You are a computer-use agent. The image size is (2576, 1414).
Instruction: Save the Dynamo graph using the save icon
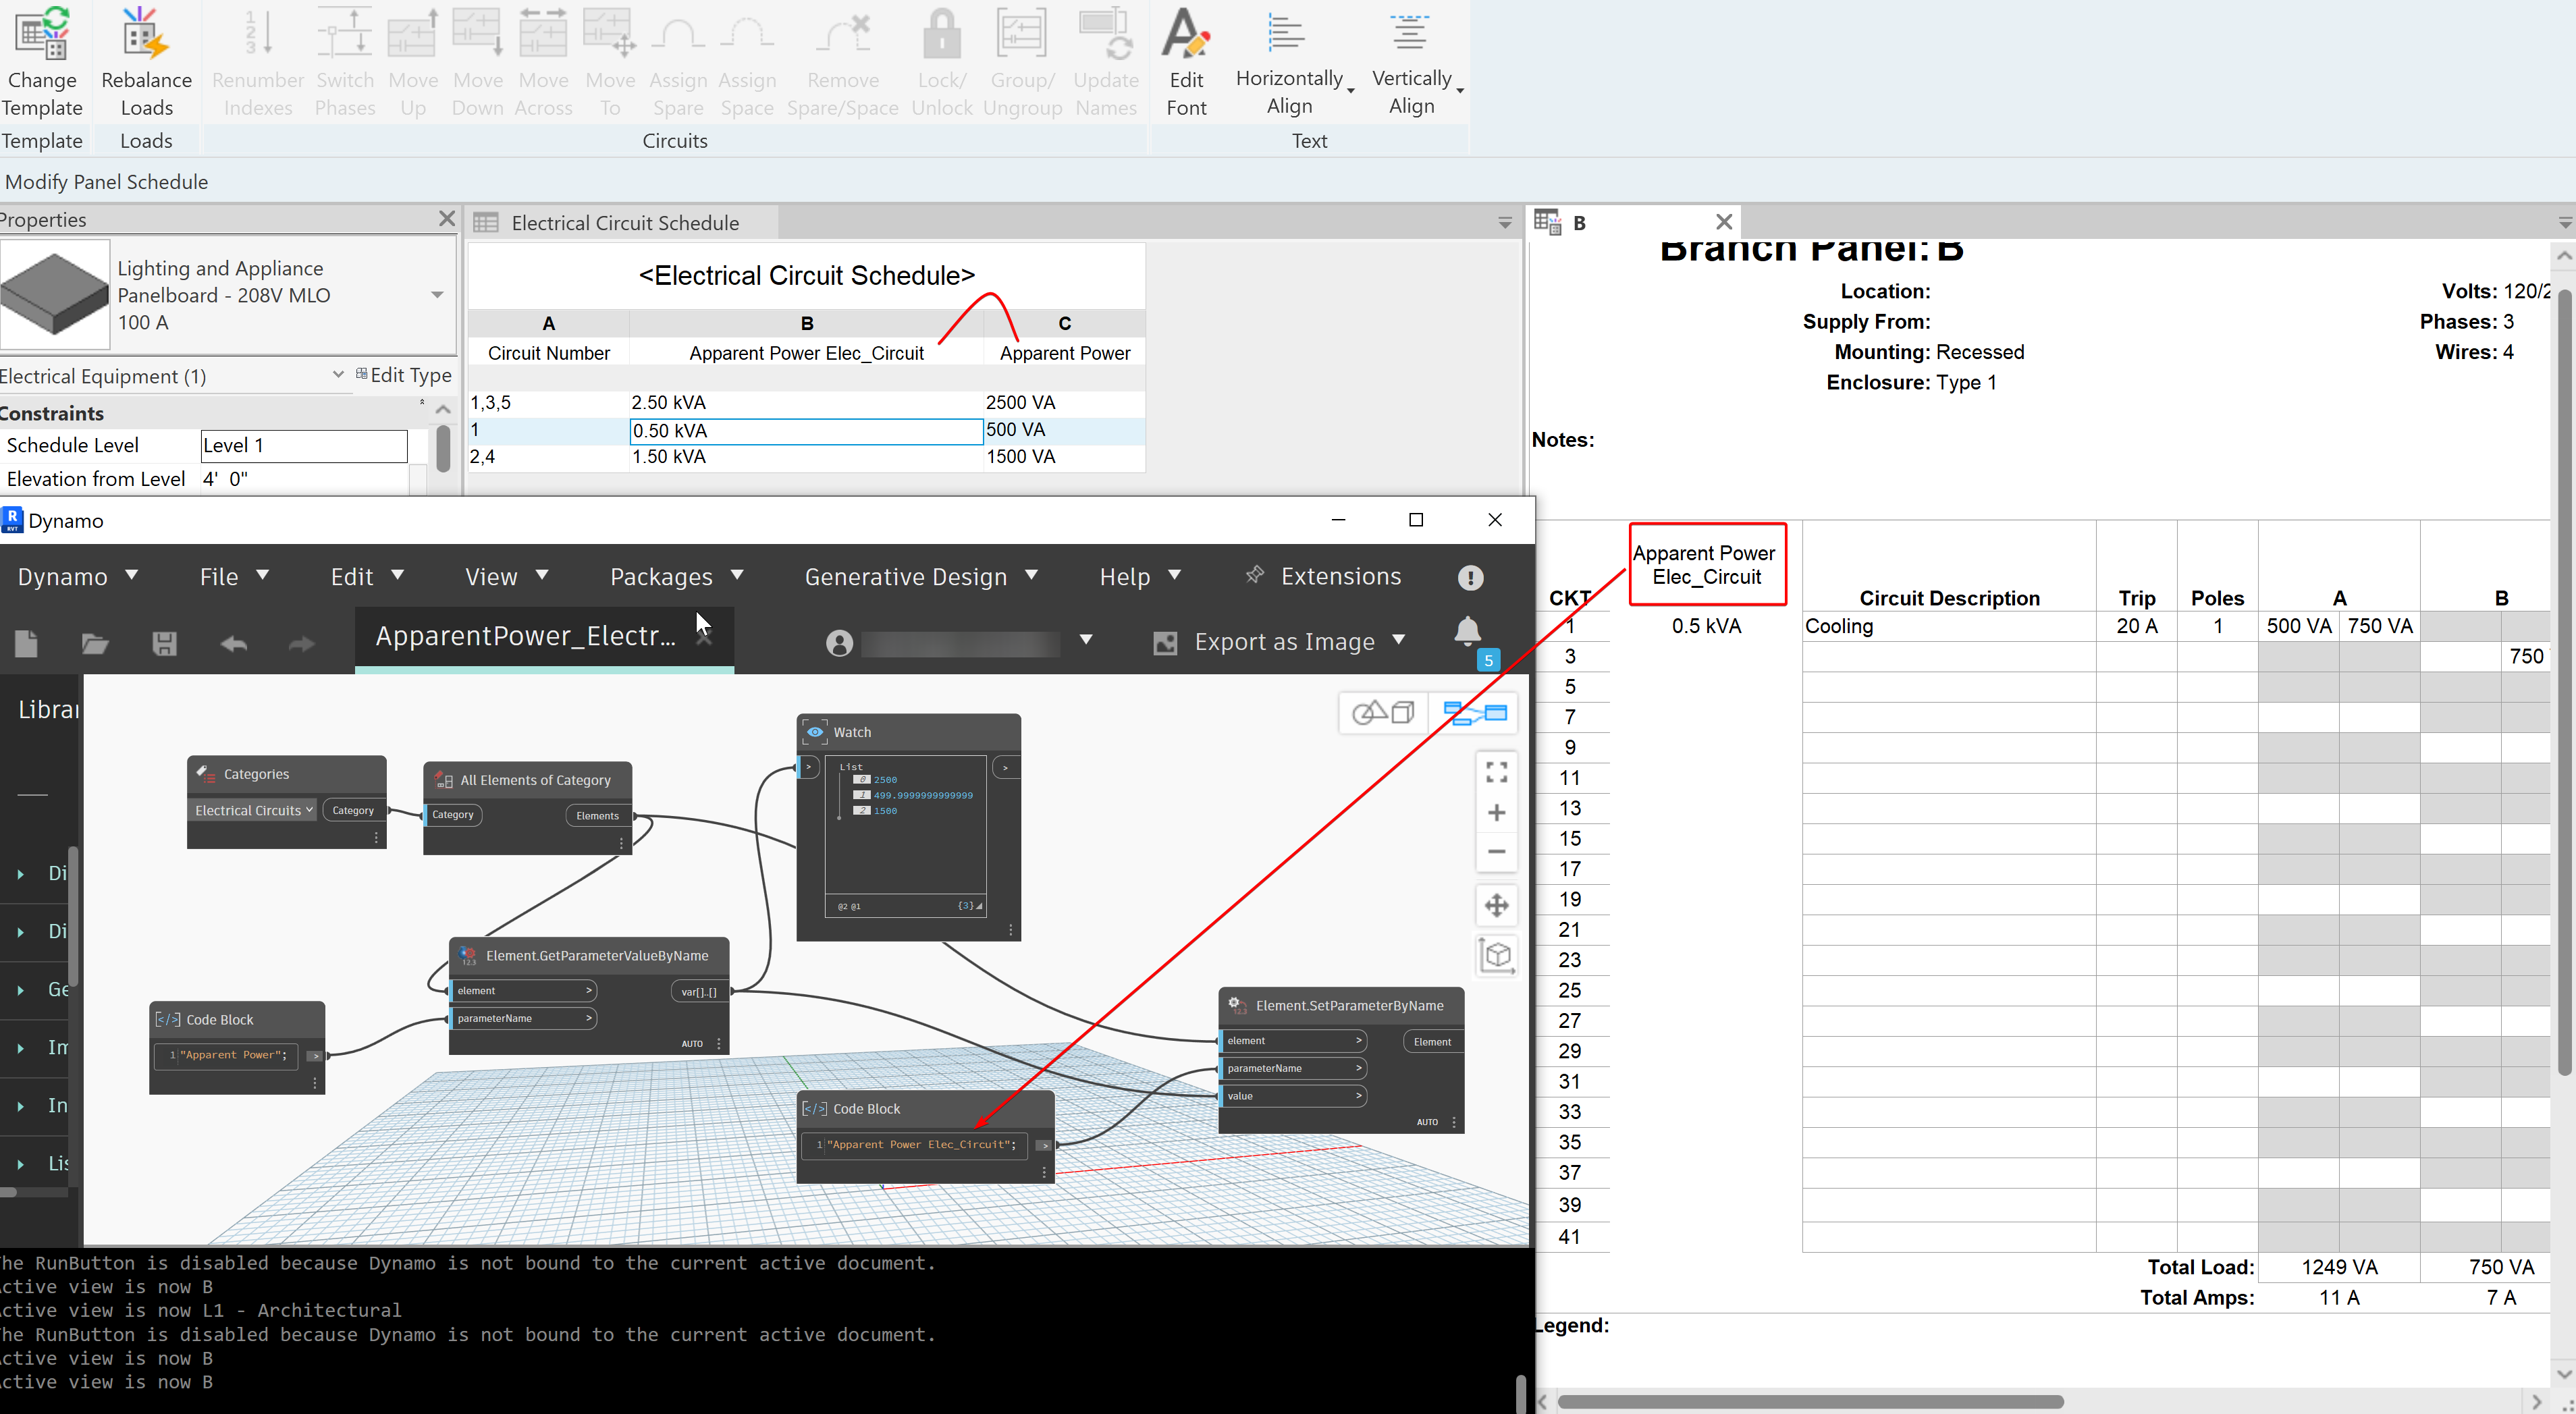[x=165, y=643]
